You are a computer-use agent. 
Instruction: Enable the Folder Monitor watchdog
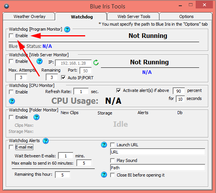click(x=11, y=117)
